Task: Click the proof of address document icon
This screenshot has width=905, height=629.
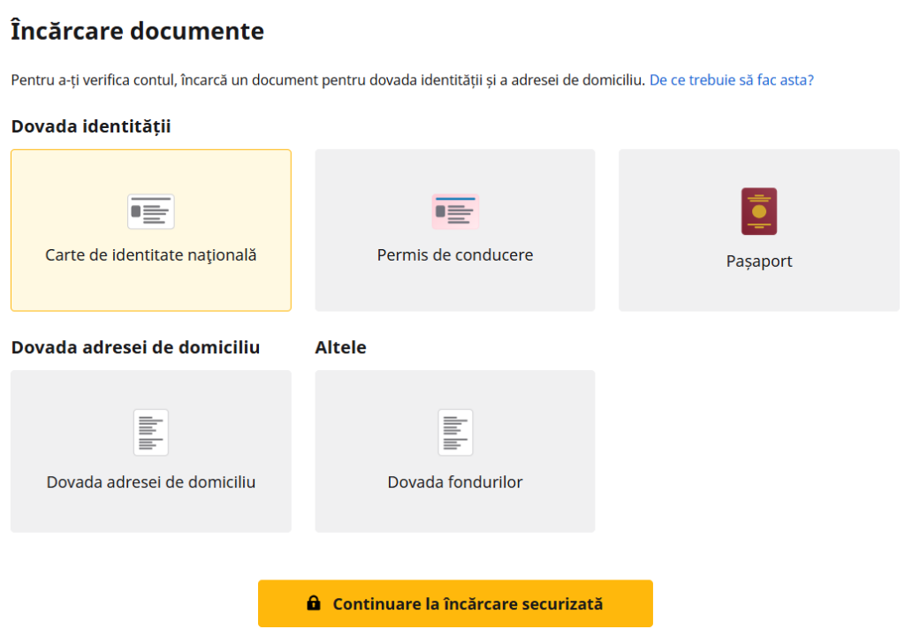Action: [x=150, y=433]
